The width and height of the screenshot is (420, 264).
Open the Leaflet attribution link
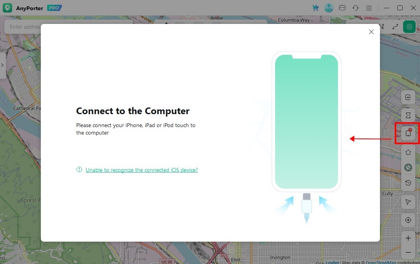(332, 262)
